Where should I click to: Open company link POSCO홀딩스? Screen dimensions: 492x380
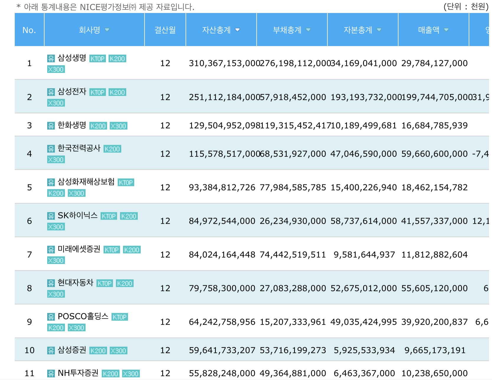point(83,317)
